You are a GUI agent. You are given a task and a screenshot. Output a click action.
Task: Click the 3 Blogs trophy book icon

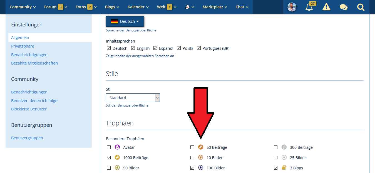(284, 168)
